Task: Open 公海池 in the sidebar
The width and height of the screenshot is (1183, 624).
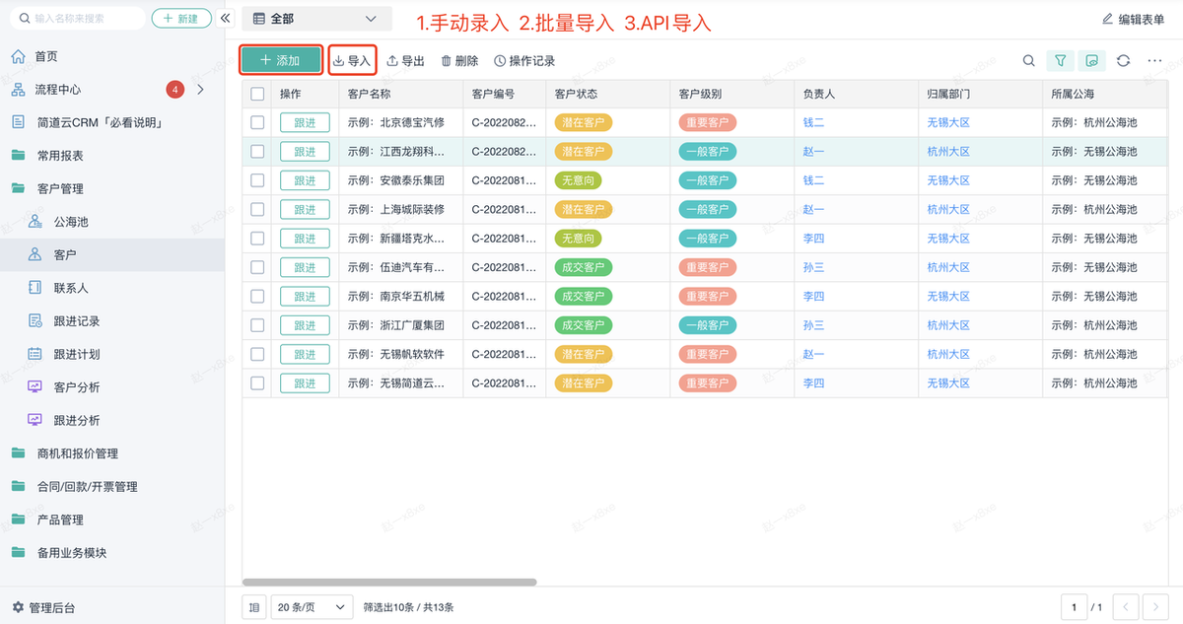Action: (71, 222)
